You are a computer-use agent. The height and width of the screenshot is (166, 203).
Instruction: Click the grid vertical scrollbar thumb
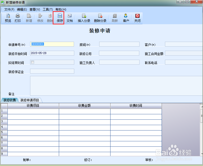tap(201, 116)
